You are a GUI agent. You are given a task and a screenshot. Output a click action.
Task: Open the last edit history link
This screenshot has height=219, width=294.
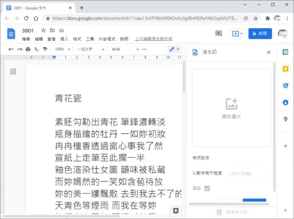pos(154,39)
